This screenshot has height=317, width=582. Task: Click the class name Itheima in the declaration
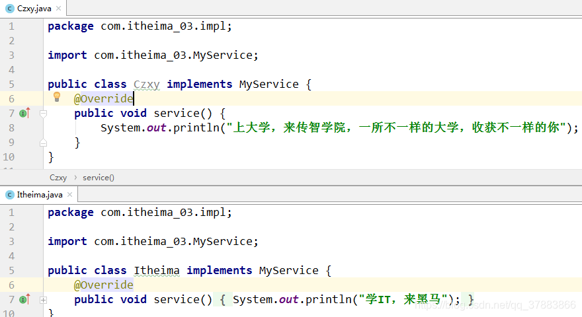(x=157, y=271)
